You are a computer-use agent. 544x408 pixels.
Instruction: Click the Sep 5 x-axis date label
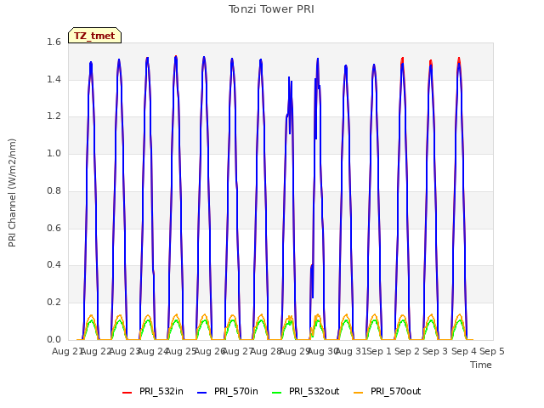492,351
